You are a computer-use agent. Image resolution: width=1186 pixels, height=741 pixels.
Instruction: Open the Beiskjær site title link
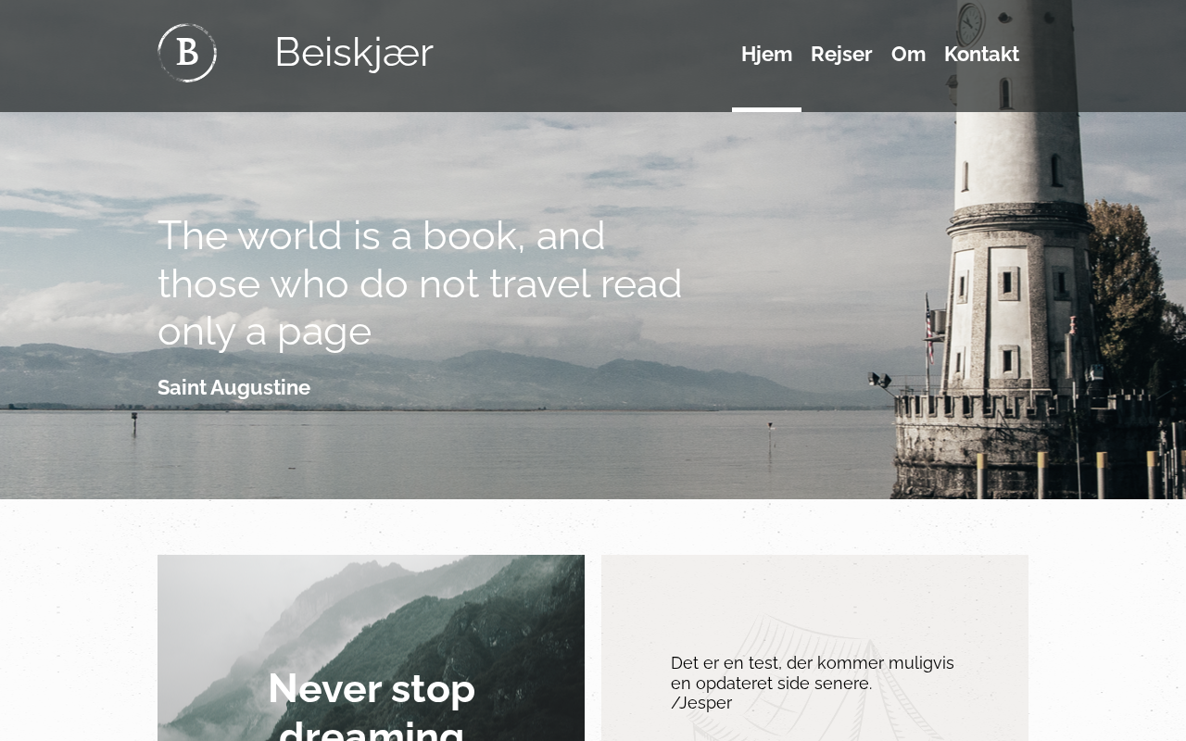pos(354,52)
